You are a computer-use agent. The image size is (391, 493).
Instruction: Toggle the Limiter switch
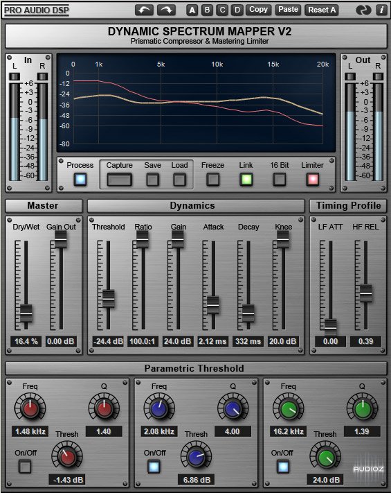(x=313, y=180)
